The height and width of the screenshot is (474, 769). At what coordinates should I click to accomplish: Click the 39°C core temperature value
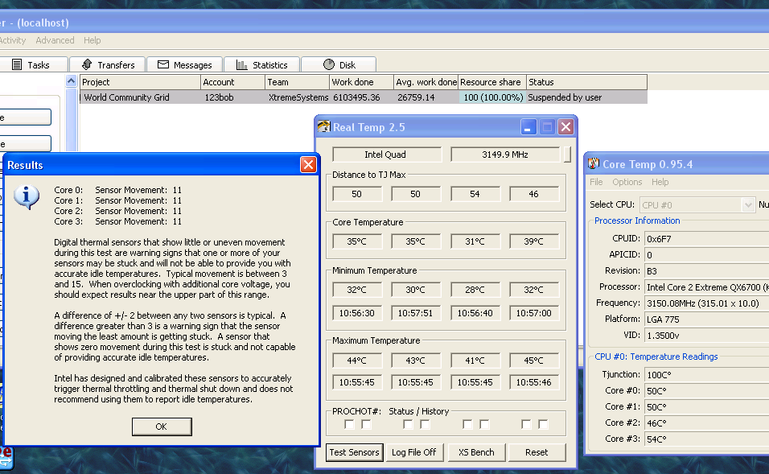[x=533, y=241]
